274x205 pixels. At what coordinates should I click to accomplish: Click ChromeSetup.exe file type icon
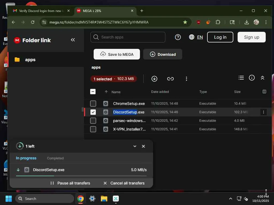[105, 104]
